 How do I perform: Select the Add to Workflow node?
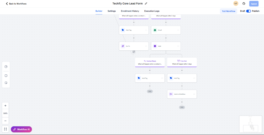(182, 94)
